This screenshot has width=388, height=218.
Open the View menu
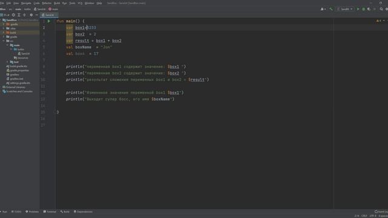[16, 3]
